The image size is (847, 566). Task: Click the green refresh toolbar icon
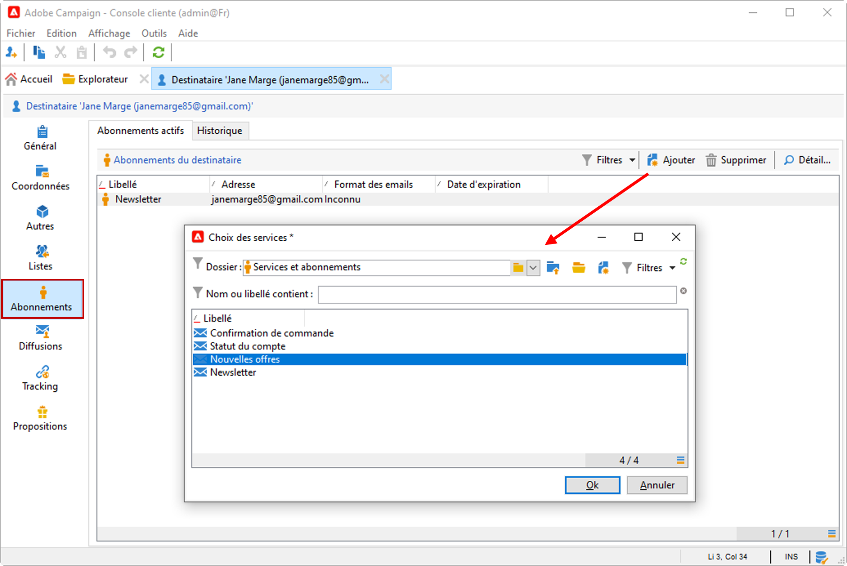tap(158, 52)
